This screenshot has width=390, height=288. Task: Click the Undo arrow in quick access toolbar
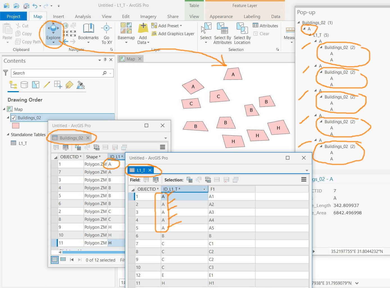click(35, 6)
